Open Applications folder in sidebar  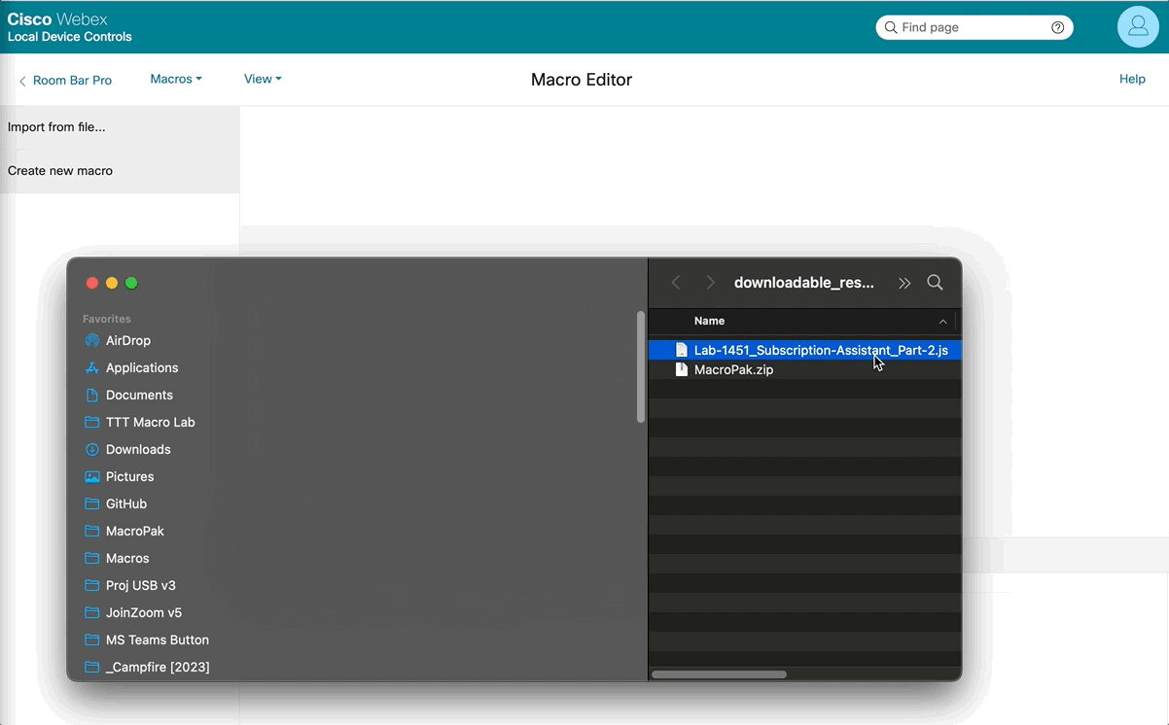pos(141,368)
